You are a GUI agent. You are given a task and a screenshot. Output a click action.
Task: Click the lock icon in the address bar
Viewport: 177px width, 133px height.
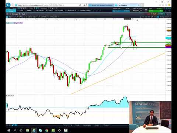pos(84,5)
